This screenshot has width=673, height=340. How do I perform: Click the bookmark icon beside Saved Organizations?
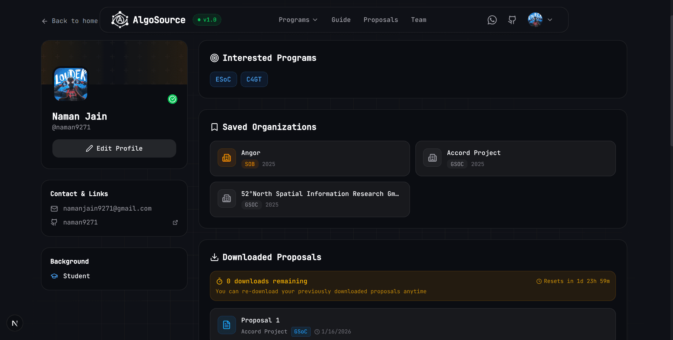[214, 127]
